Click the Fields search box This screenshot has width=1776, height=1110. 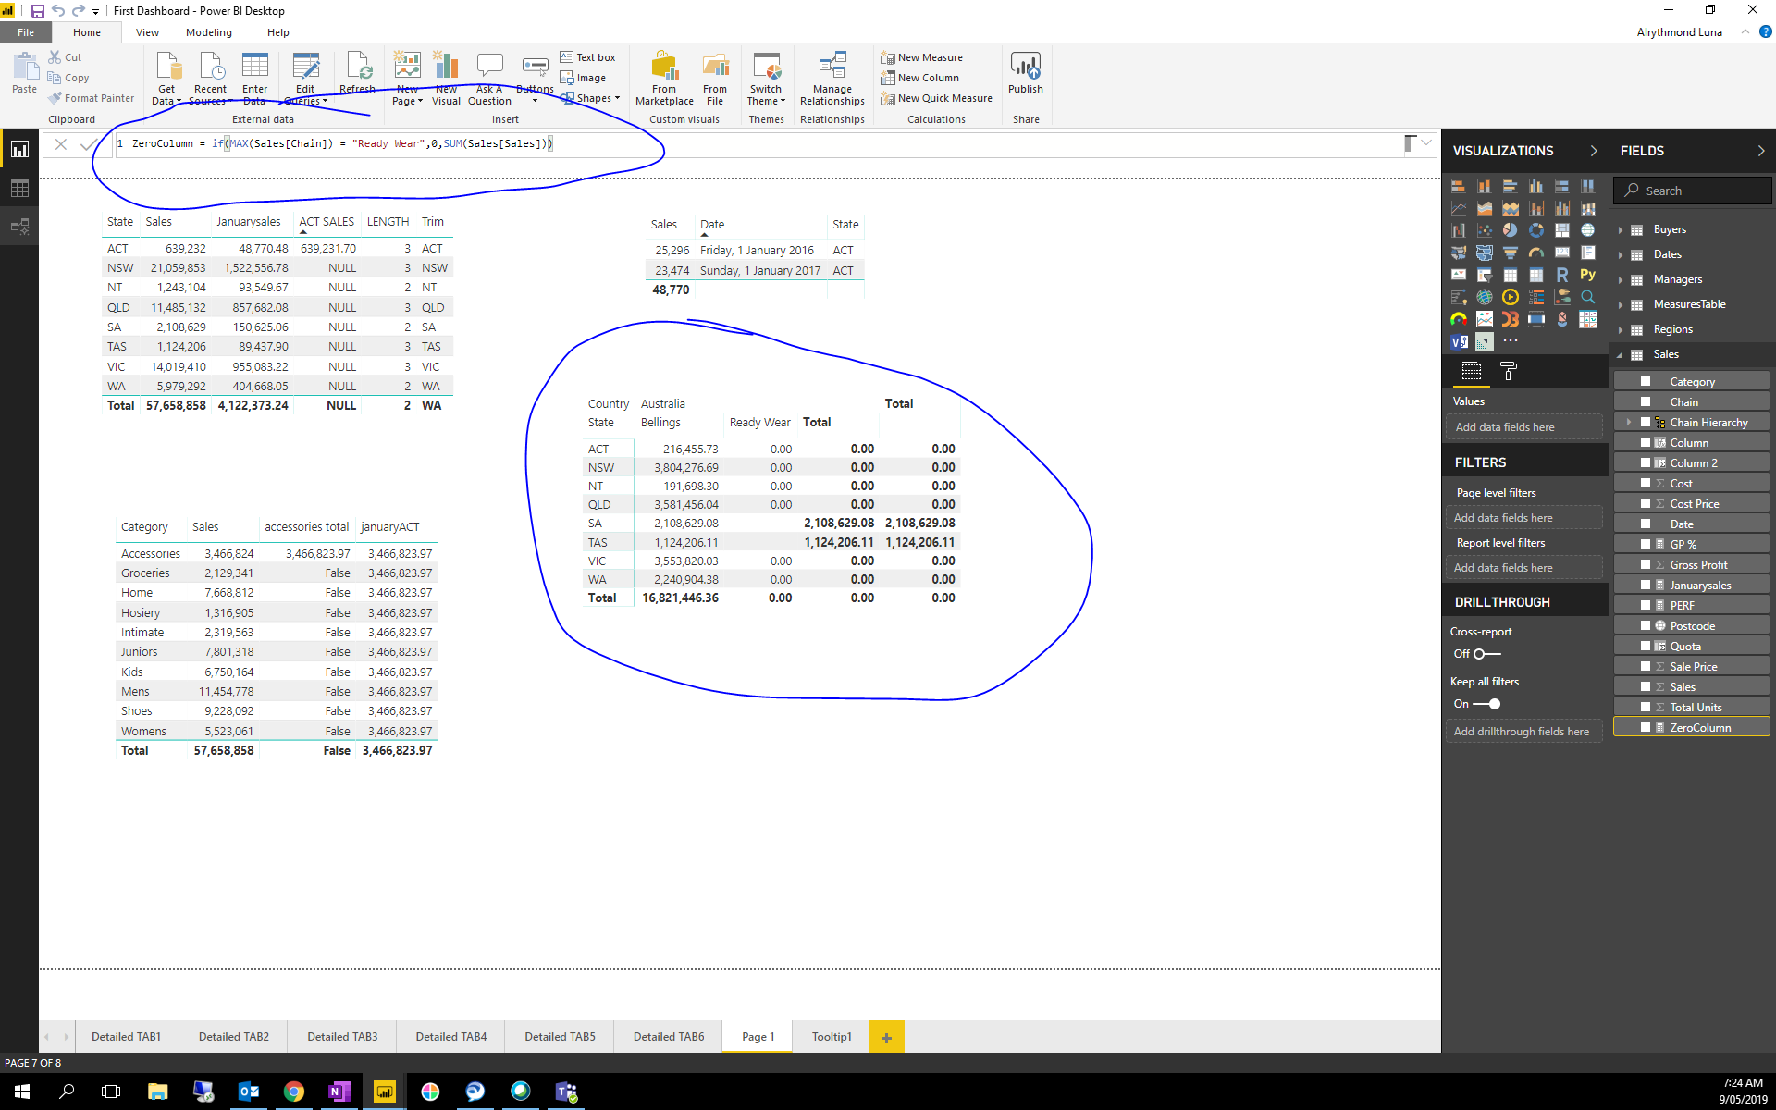[x=1693, y=191]
